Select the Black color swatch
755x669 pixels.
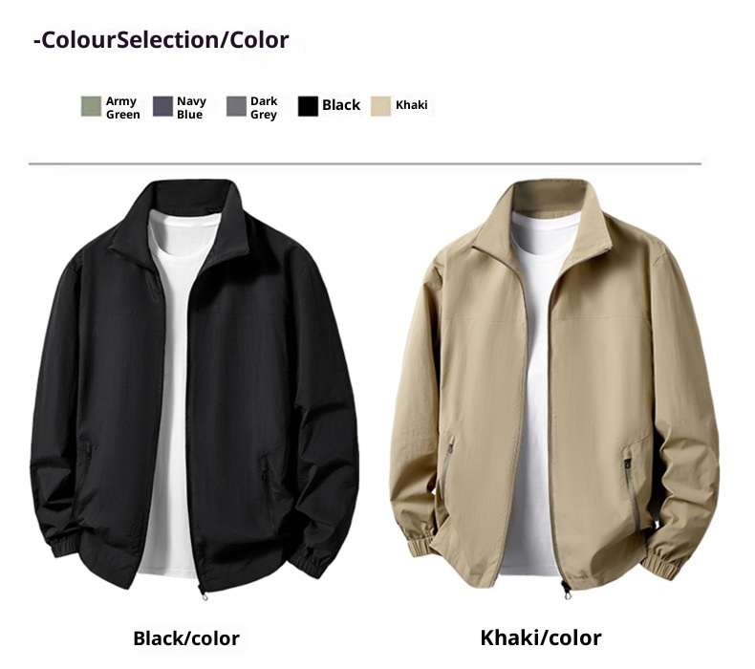pyautogui.click(x=308, y=106)
